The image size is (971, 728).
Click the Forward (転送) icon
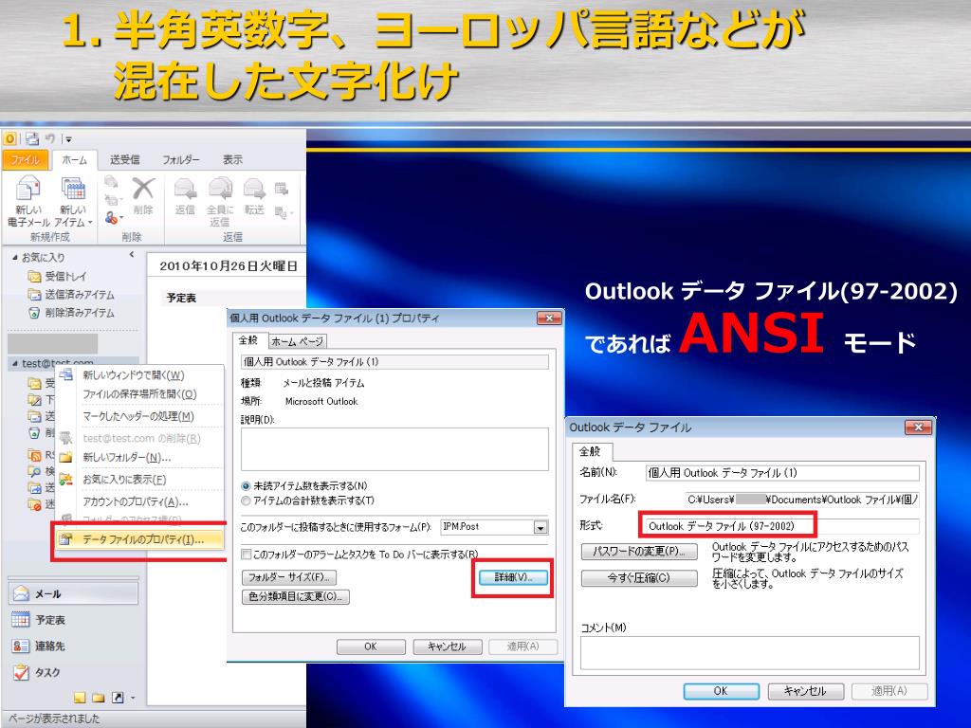[x=254, y=190]
